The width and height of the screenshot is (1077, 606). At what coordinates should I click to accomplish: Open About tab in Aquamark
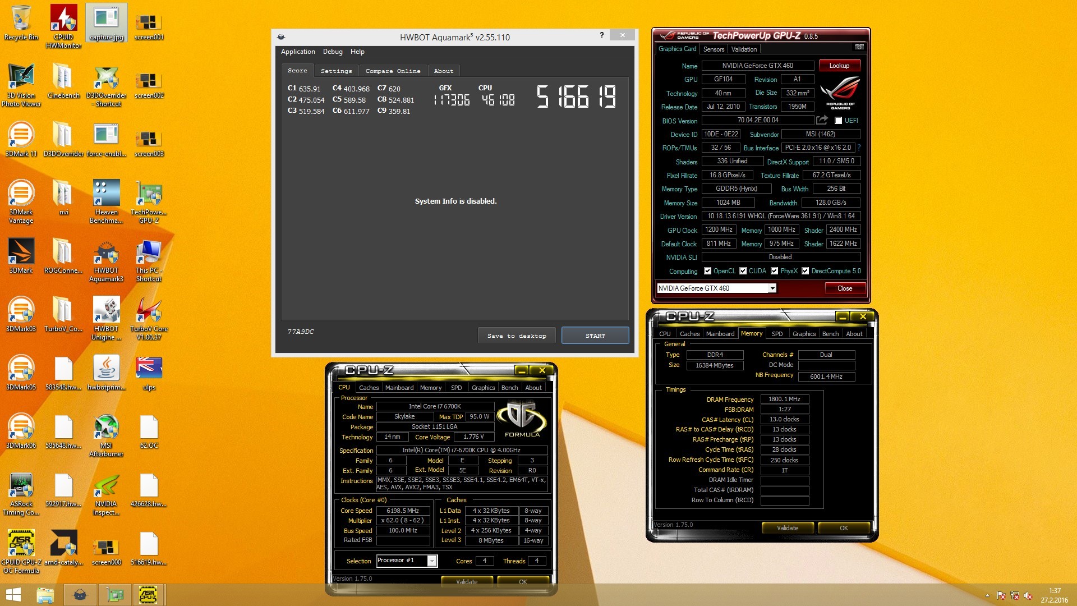[x=443, y=71]
